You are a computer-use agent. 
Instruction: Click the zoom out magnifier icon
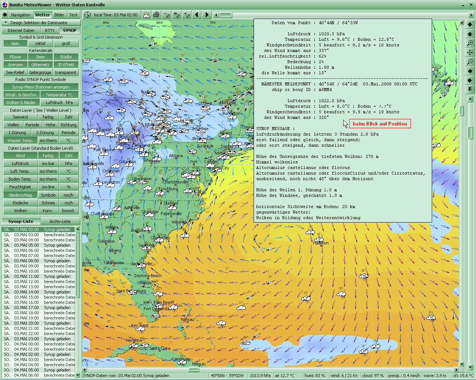point(470,62)
